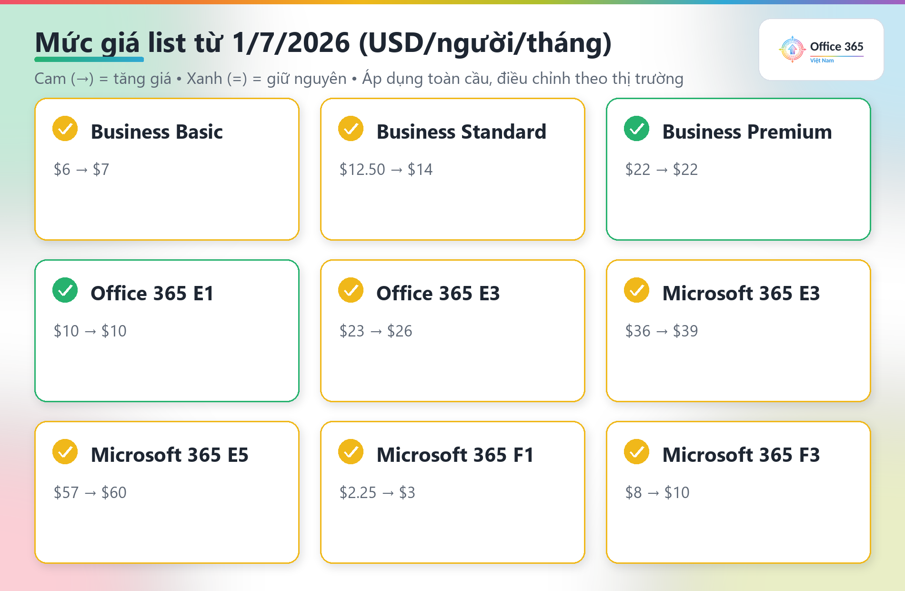Select the Business Premium heading
Viewport: 905px width, 591px height.
pos(747,132)
